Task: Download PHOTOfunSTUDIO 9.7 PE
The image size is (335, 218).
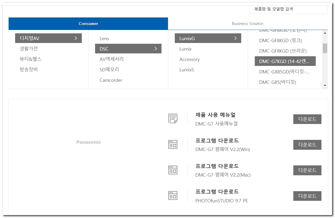Action: pos(307,196)
